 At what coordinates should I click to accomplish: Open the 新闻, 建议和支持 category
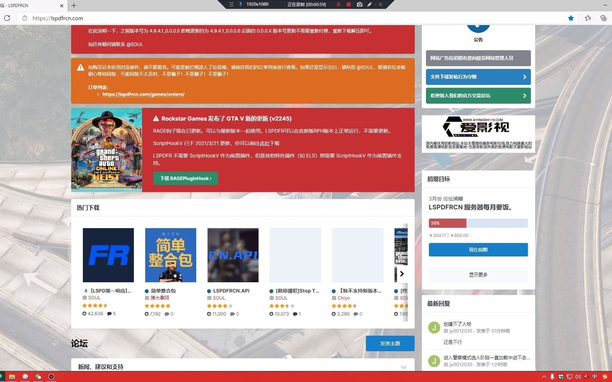click(x=101, y=367)
